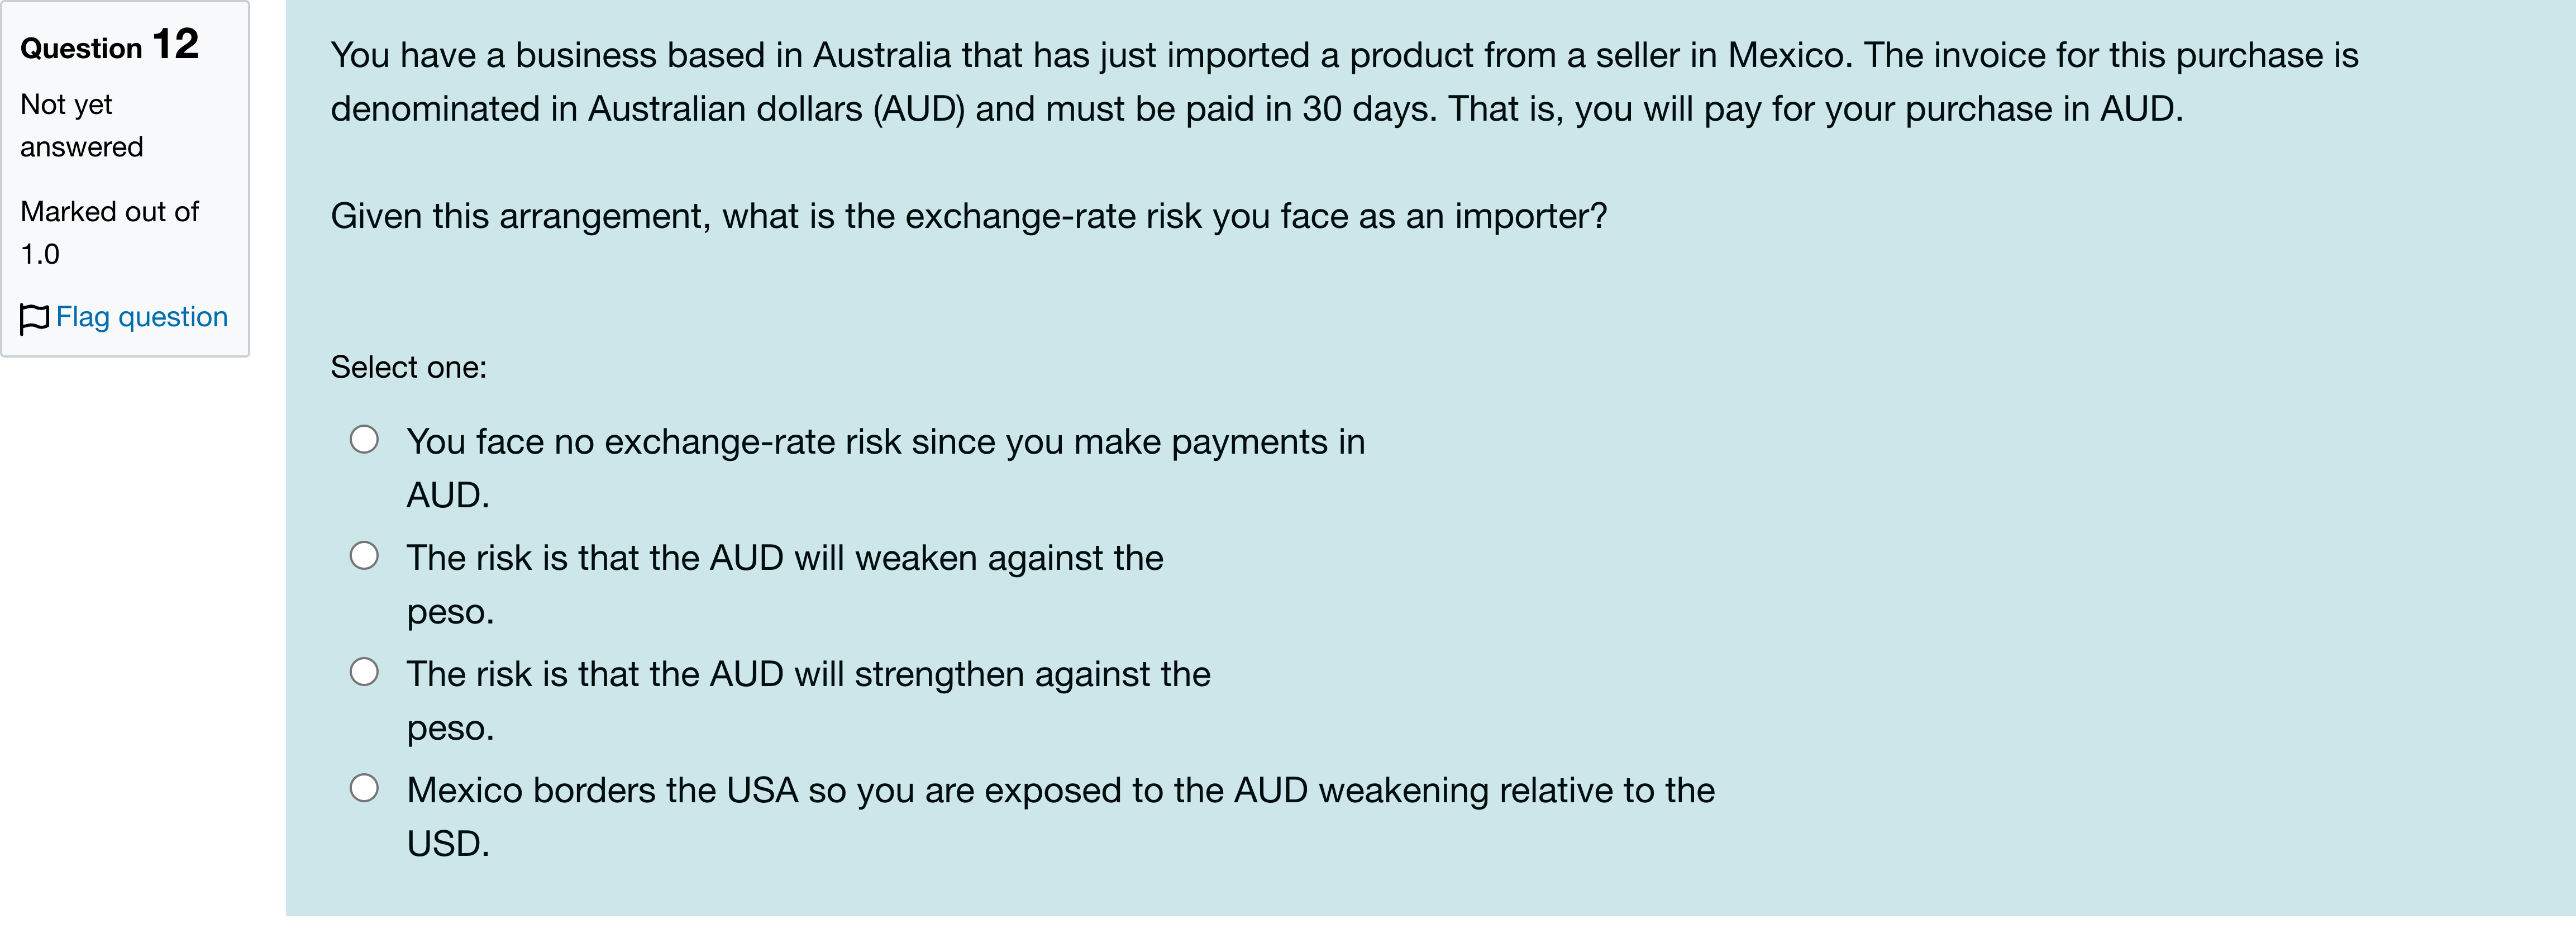This screenshot has height=952, width=2576.
Task: Click the large number 12 in the heading
Action: [175, 44]
